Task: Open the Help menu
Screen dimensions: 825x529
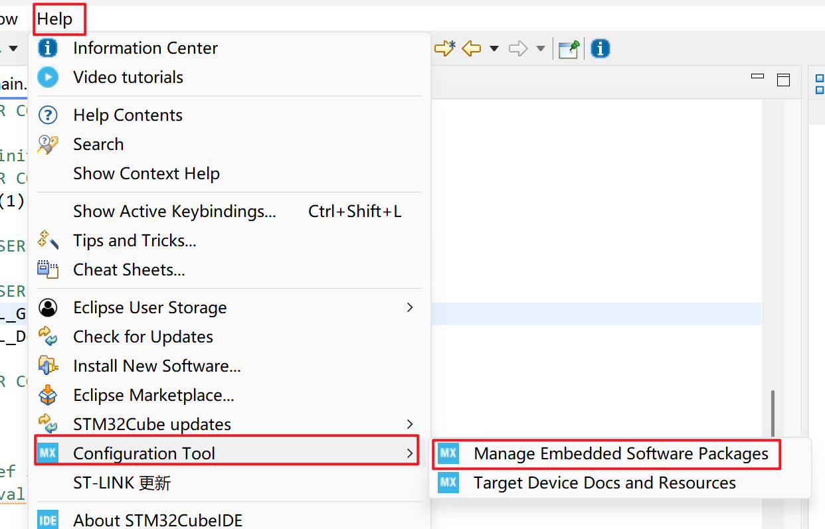Action: click(x=55, y=19)
